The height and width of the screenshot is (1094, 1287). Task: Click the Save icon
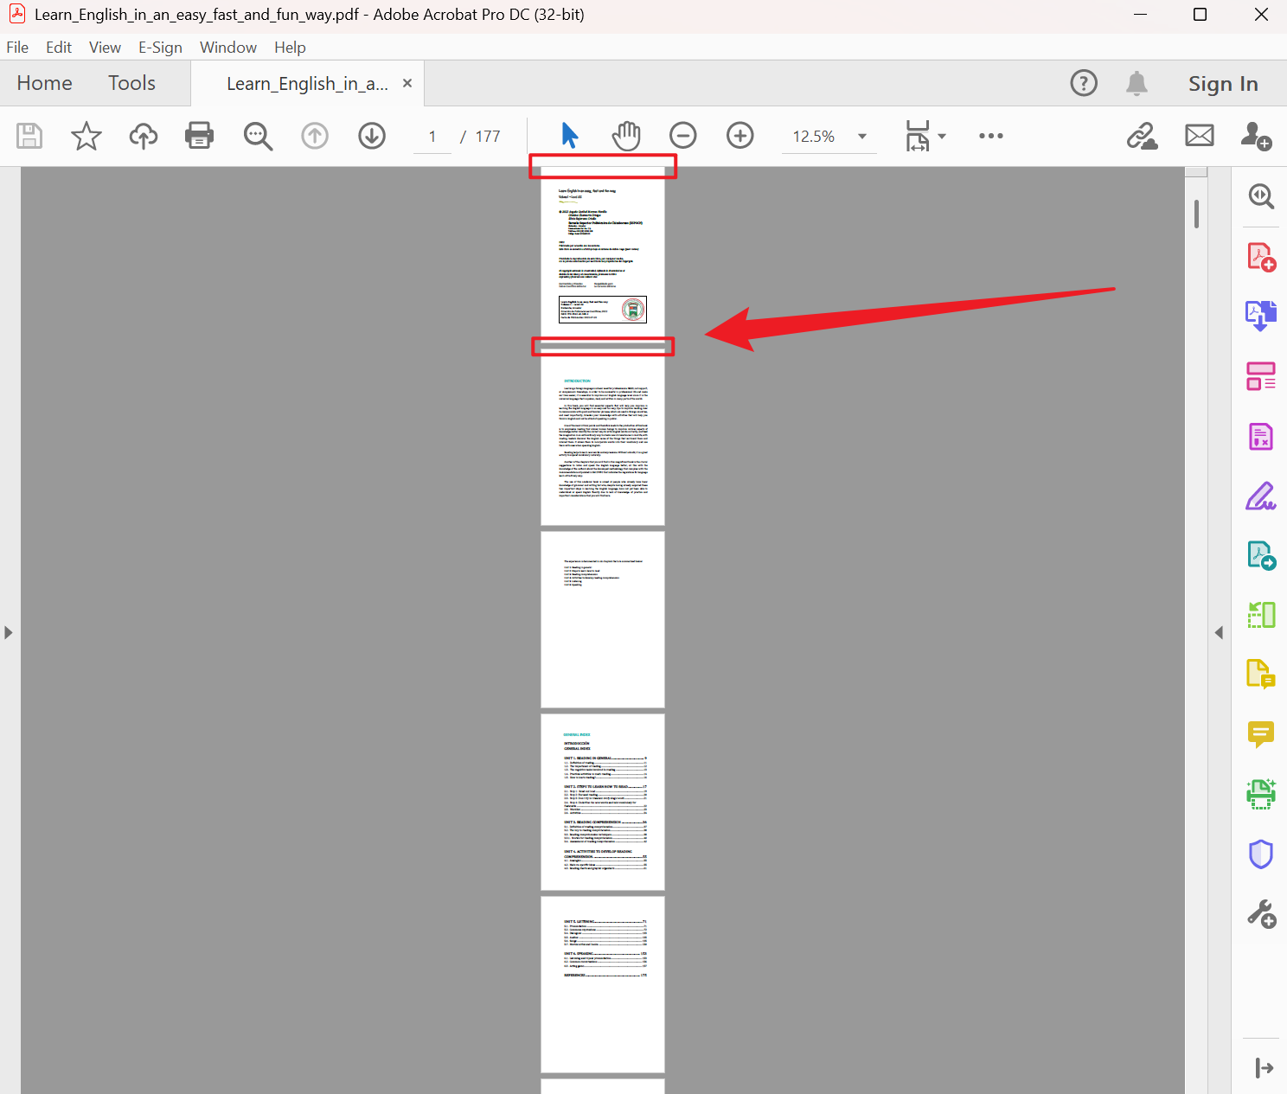(29, 136)
